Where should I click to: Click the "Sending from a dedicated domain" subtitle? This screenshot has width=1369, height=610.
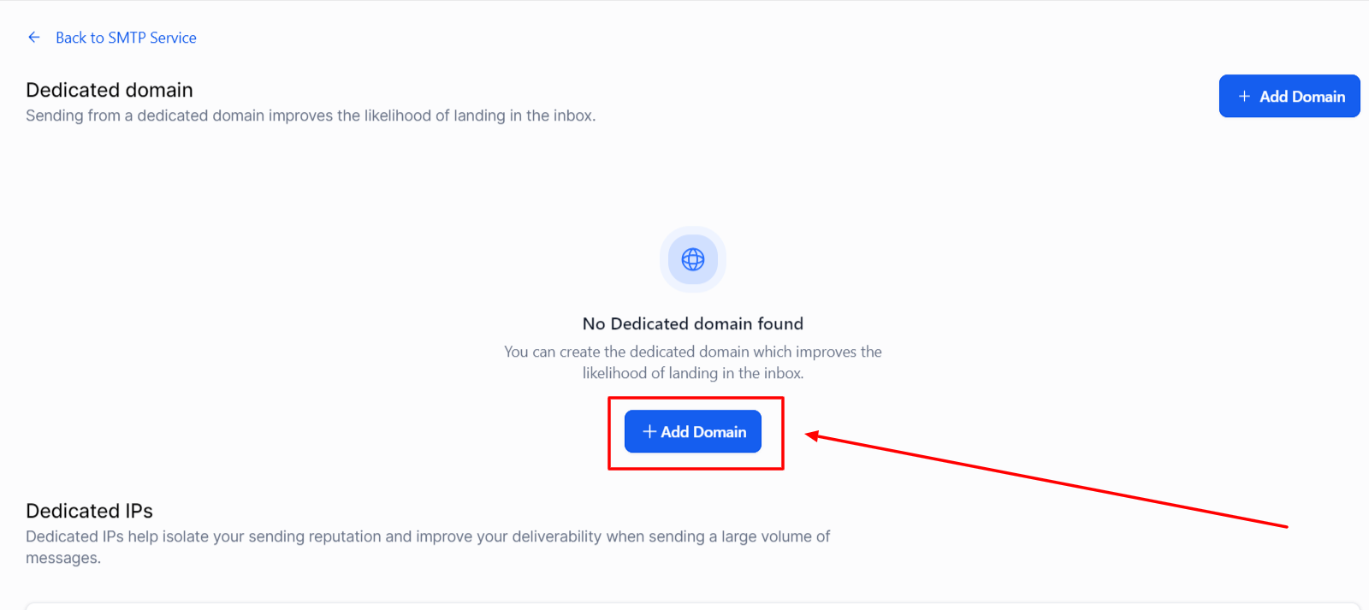point(310,115)
